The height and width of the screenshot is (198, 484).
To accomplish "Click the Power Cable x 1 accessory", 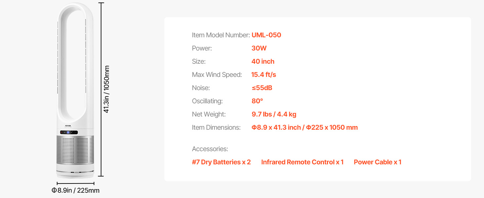I will coord(378,162).
